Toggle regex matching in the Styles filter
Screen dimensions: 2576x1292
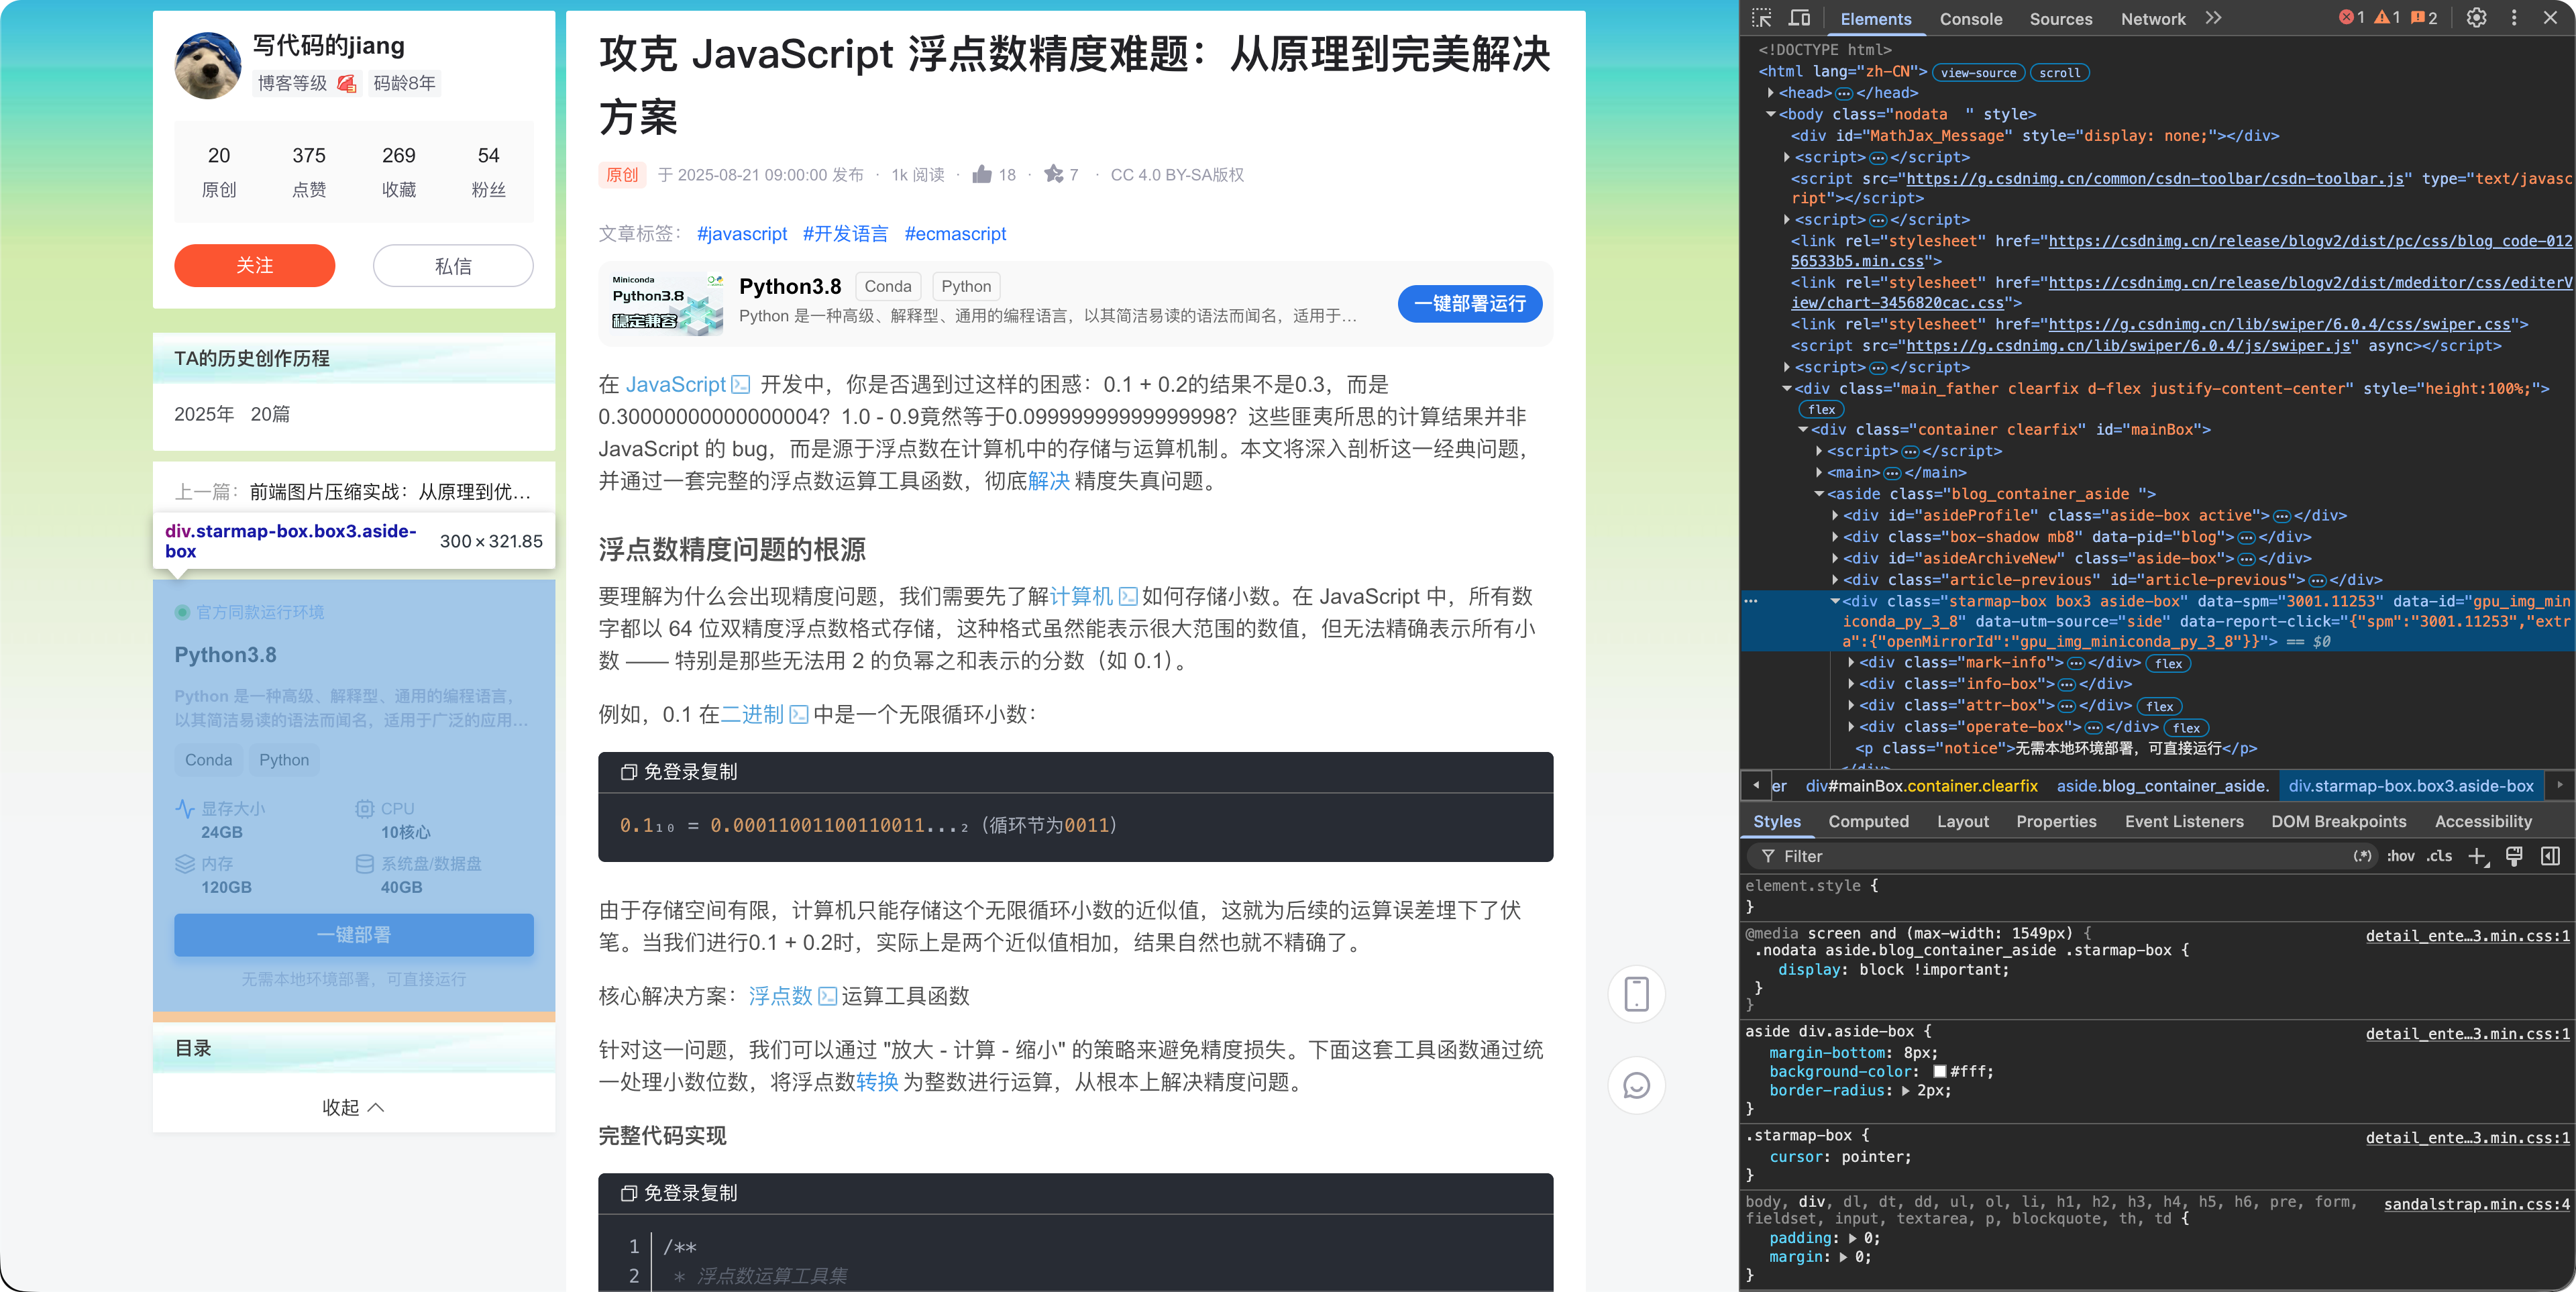tap(2362, 856)
